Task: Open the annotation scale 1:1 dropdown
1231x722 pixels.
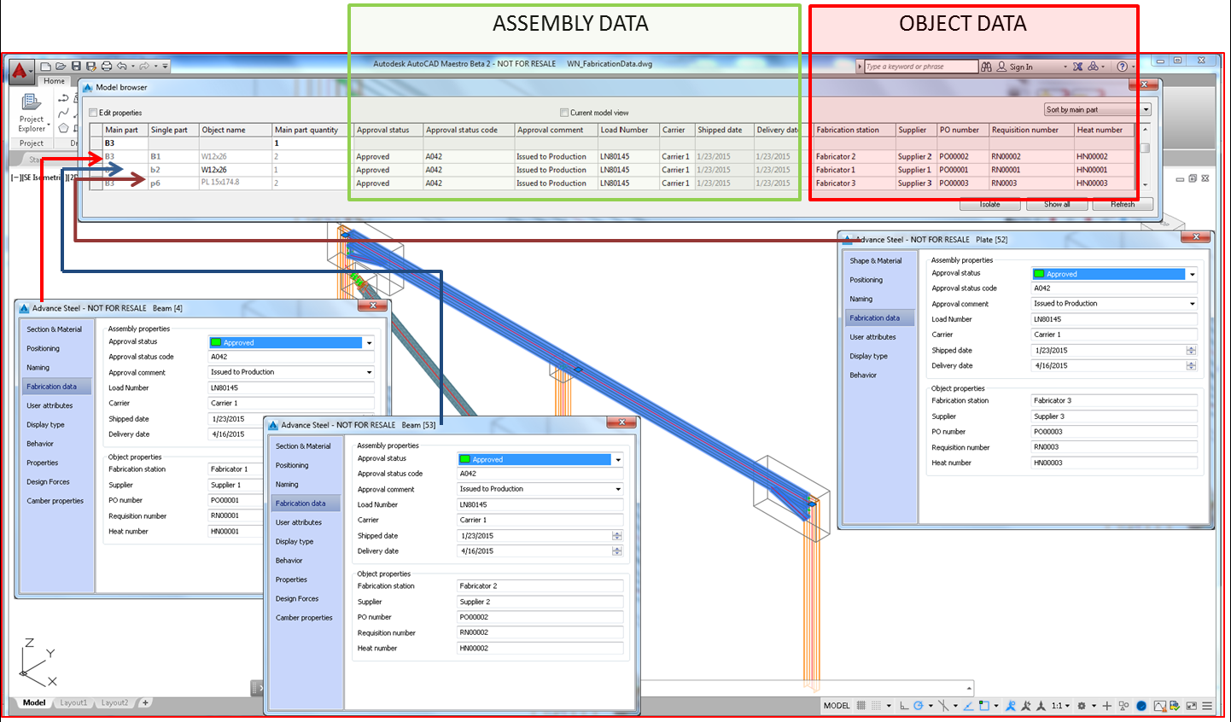Action: pyautogui.click(x=1060, y=706)
